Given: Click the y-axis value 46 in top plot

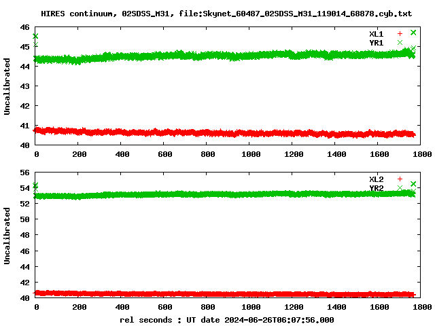Looking at the screenshot, I should tap(24, 27).
